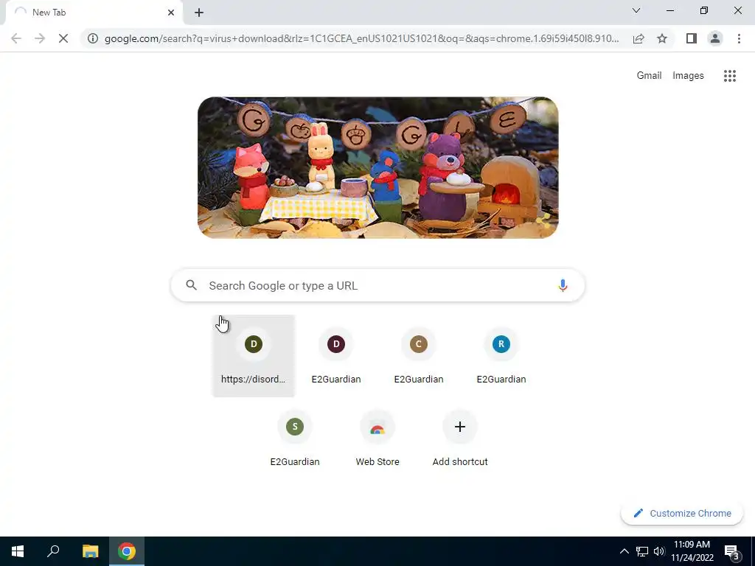This screenshot has width=755, height=566.
Task: Bookmark this tab with star icon
Action: (662, 38)
